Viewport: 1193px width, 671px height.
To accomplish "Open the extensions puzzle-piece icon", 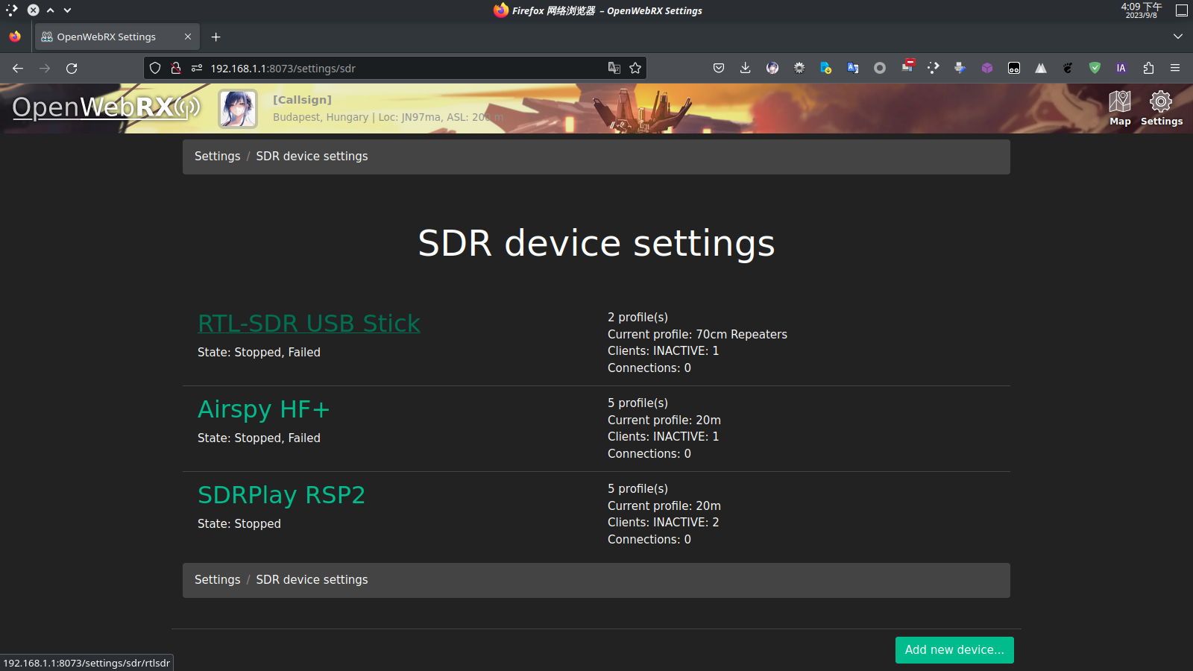I will click(x=1148, y=68).
